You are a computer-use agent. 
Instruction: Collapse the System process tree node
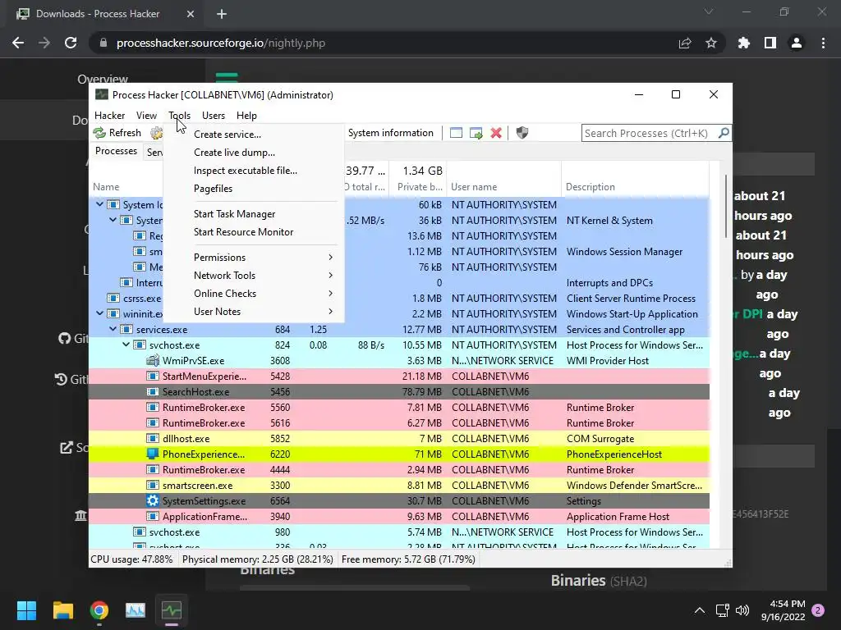click(x=113, y=220)
